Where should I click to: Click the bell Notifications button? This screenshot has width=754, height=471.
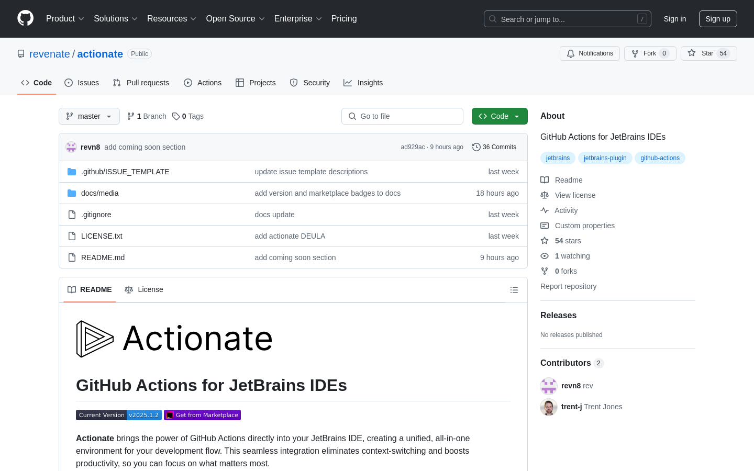click(590, 53)
